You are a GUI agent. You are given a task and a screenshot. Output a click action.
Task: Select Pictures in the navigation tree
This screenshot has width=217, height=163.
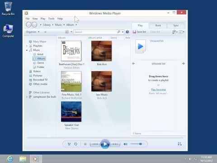click(x=38, y=76)
